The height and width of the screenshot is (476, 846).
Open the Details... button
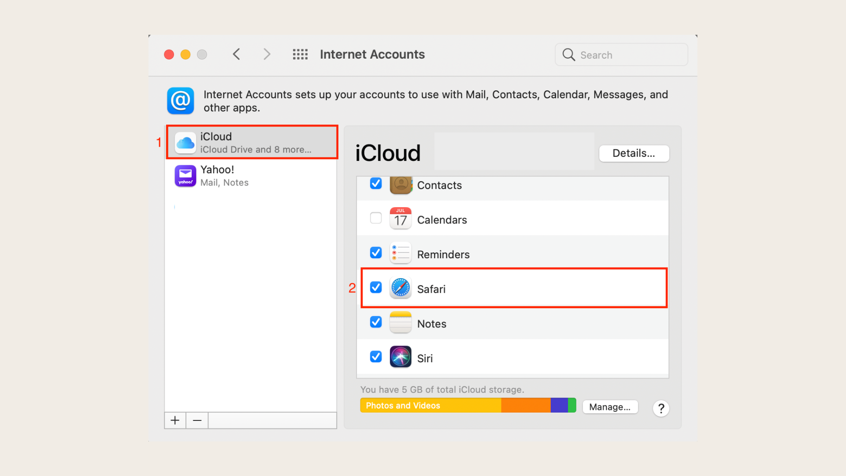click(634, 153)
